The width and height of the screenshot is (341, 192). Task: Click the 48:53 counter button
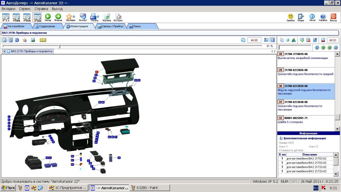coord(333,40)
